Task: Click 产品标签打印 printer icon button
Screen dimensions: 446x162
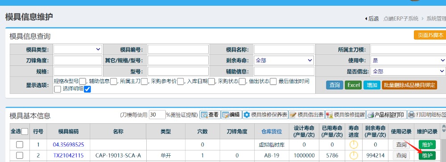Action: coord(386,115)
